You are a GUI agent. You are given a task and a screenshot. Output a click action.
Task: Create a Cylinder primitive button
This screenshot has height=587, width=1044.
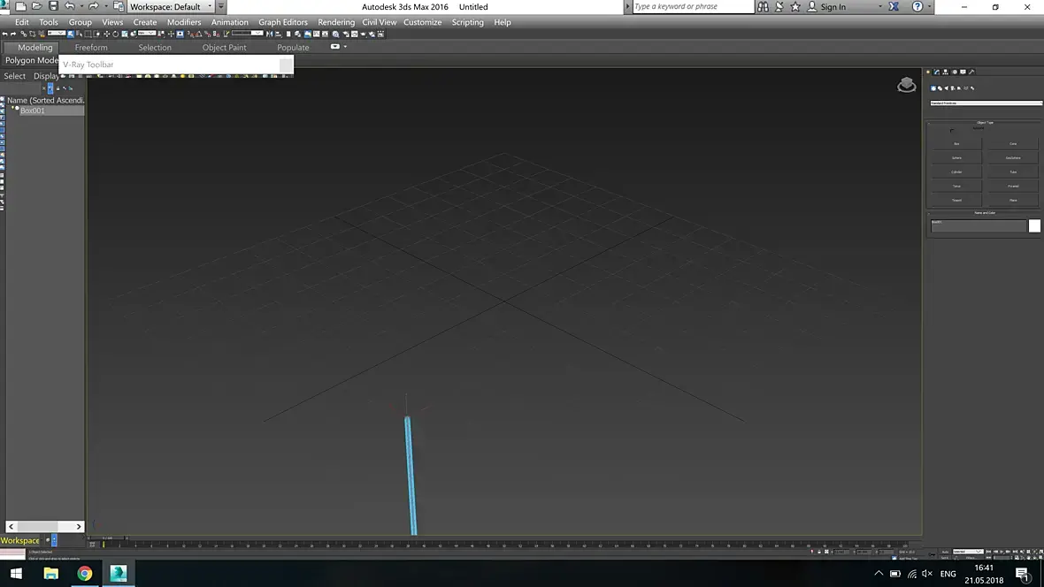pyautogui.click(x=956, y=172)
